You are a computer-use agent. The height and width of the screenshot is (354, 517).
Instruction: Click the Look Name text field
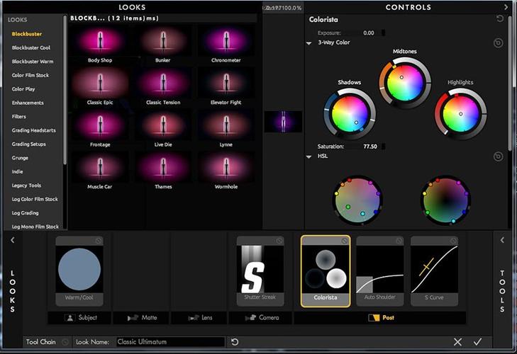click(170, 342)
